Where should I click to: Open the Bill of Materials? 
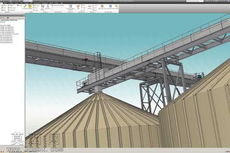click(x=42, y=7)
